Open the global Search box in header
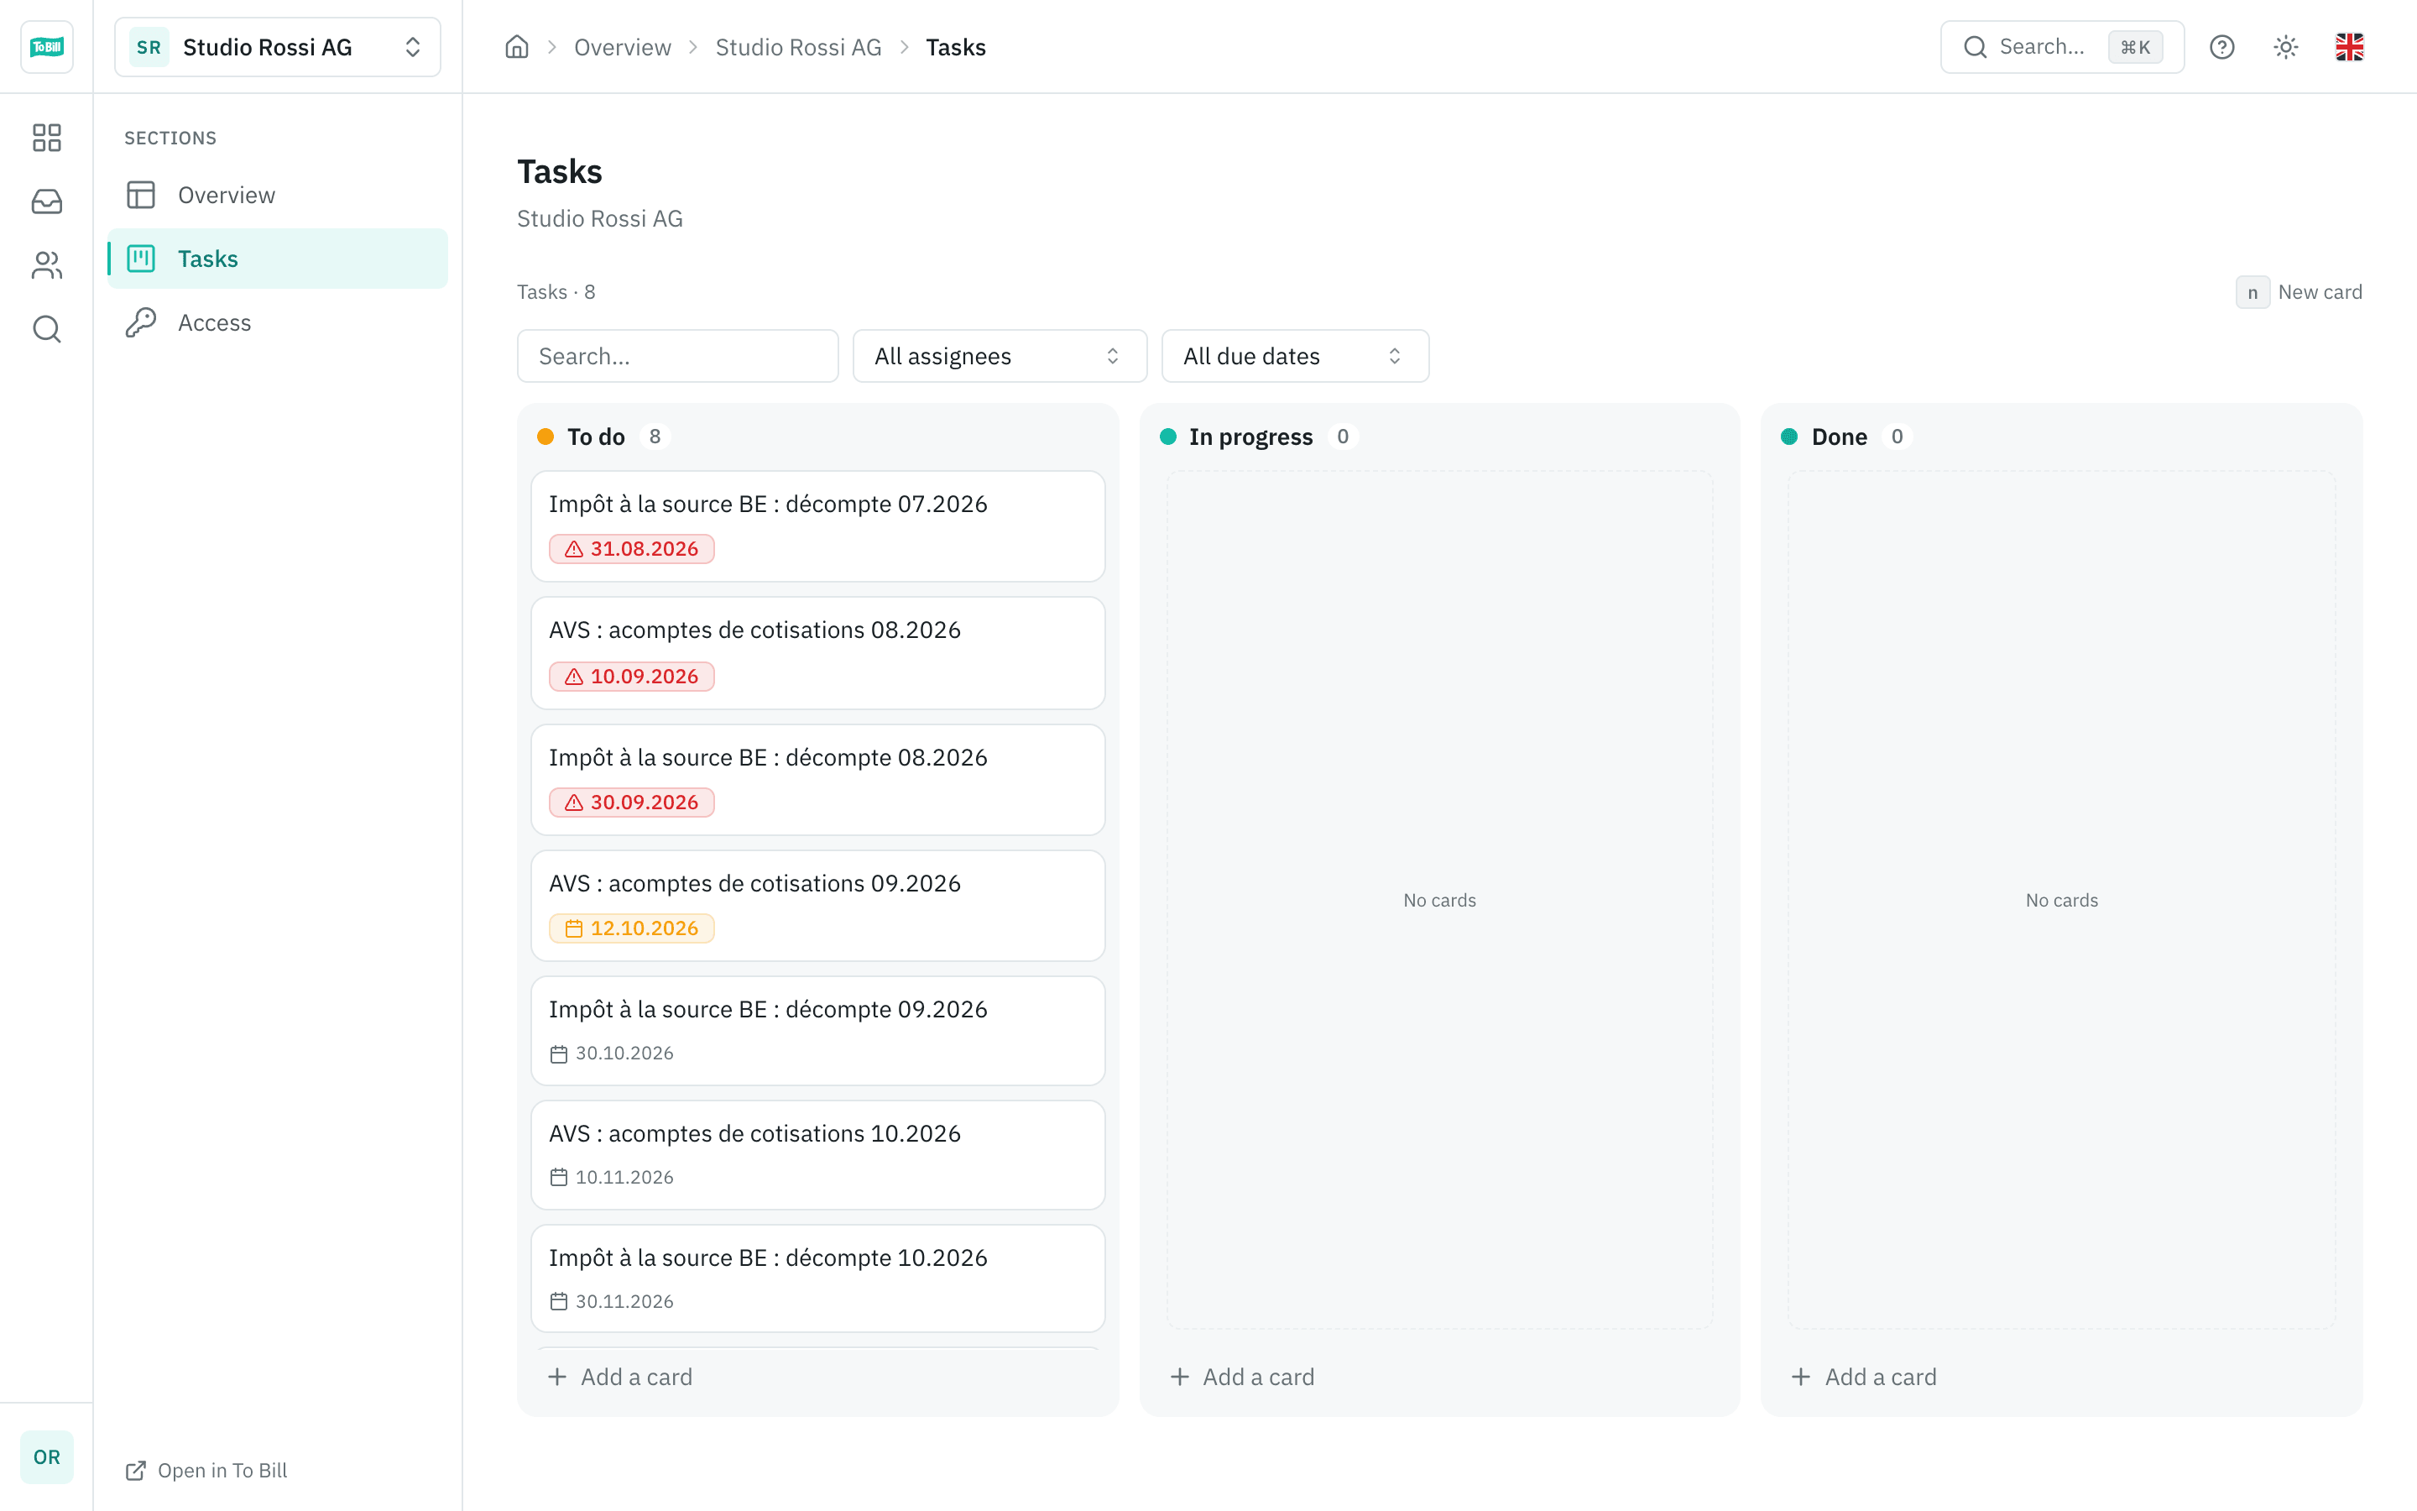The height and width of the screenshot is (1511, 2417). (x=2061, y=47)
